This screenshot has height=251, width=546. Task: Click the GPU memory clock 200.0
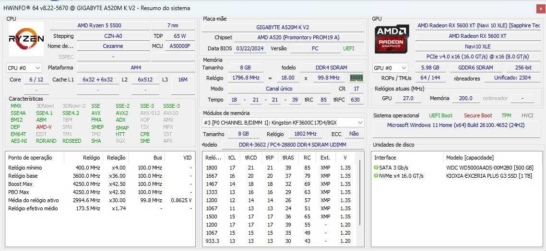point(465,98)
